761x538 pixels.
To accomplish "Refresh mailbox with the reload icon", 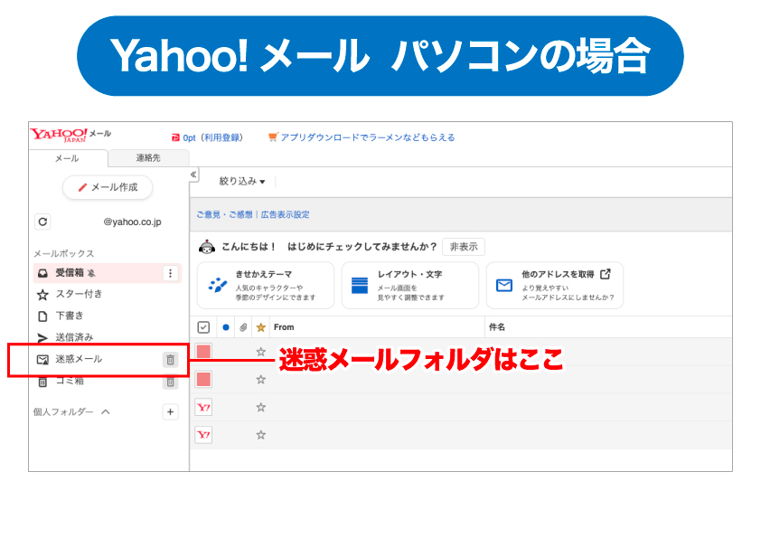I will pos(42,222).
